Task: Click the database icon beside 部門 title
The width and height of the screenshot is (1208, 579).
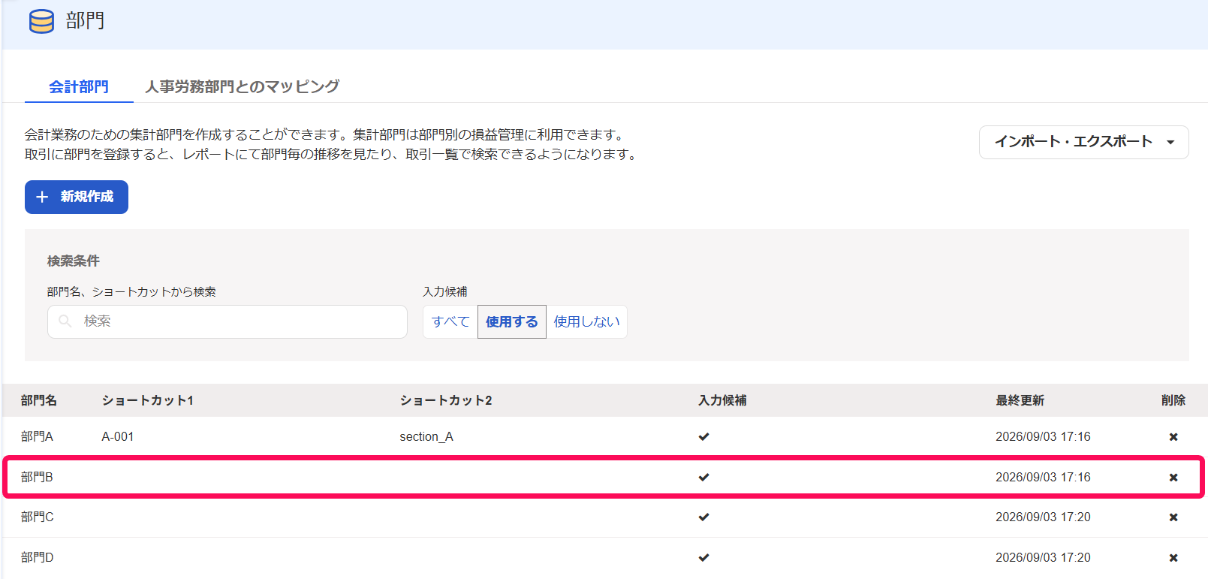Action: pyautogui.click(x=41, y=21)
